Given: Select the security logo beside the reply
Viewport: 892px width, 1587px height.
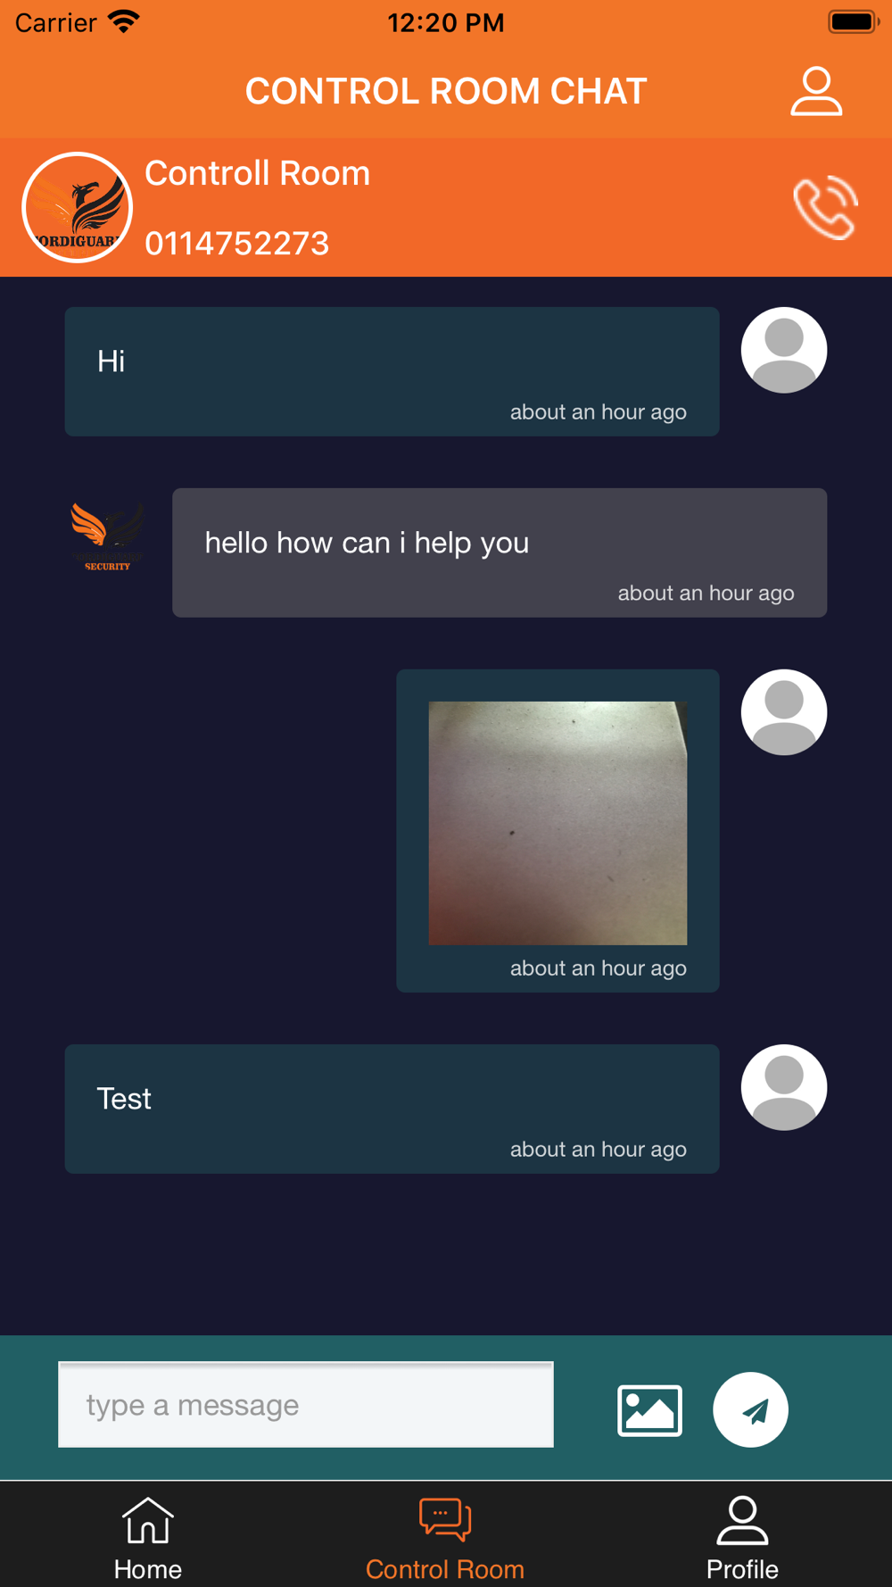Looking at the screenshot, I should coord(108,536).
